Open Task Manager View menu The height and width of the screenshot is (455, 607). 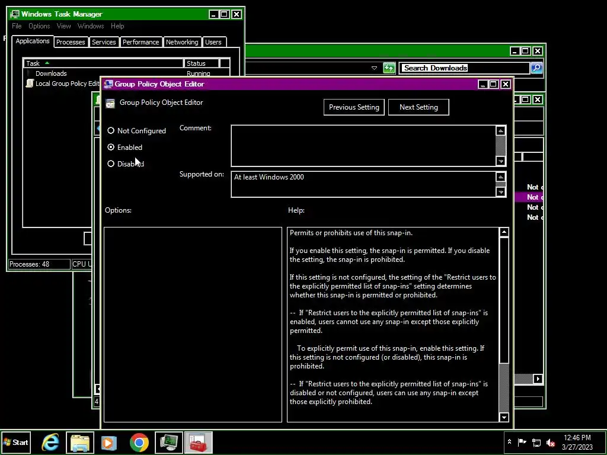pos(63,26)
